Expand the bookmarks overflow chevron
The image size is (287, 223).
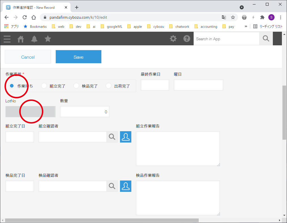point(246,26)
